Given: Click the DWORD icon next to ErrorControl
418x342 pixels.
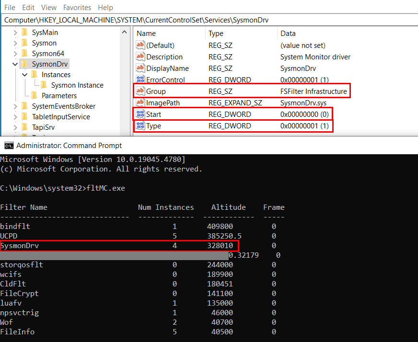Looking at the screenshot, I should [140, 80].
